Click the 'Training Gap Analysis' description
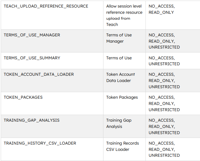Screen dimensions: 200x161 [x=119, y=123]
